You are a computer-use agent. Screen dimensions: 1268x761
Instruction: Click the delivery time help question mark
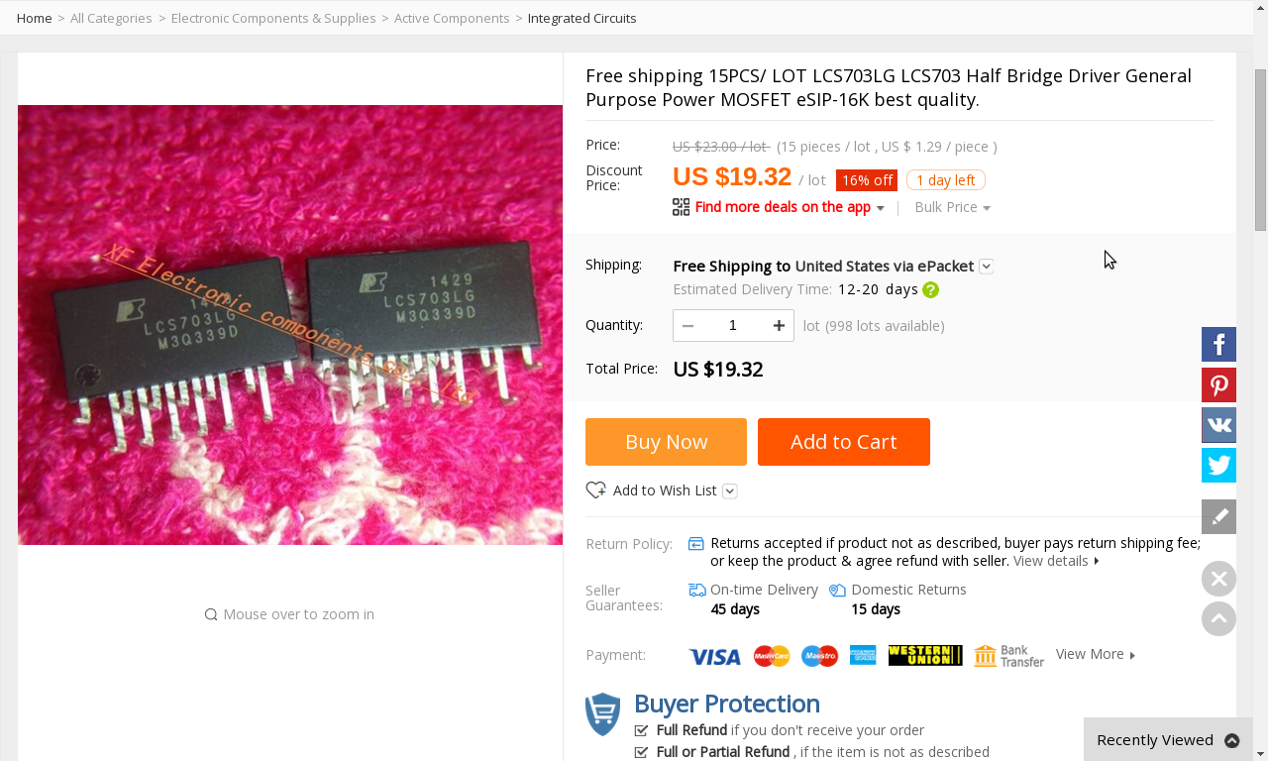930,290
